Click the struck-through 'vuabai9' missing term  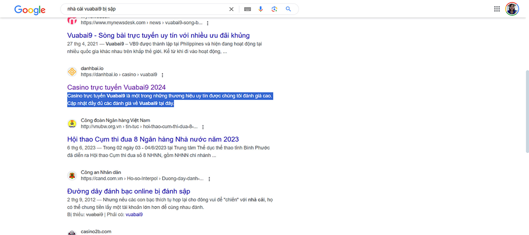[94, 215]
